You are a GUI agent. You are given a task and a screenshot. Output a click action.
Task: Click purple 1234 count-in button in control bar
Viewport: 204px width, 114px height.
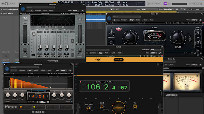click(165, 4)
